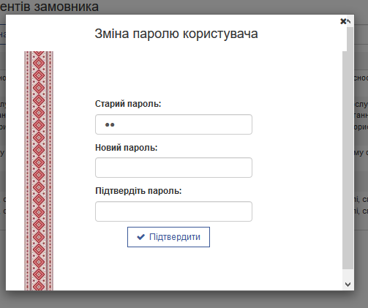
Task: Click the dialog vertical scrollbar thumb
Action: 348,148
